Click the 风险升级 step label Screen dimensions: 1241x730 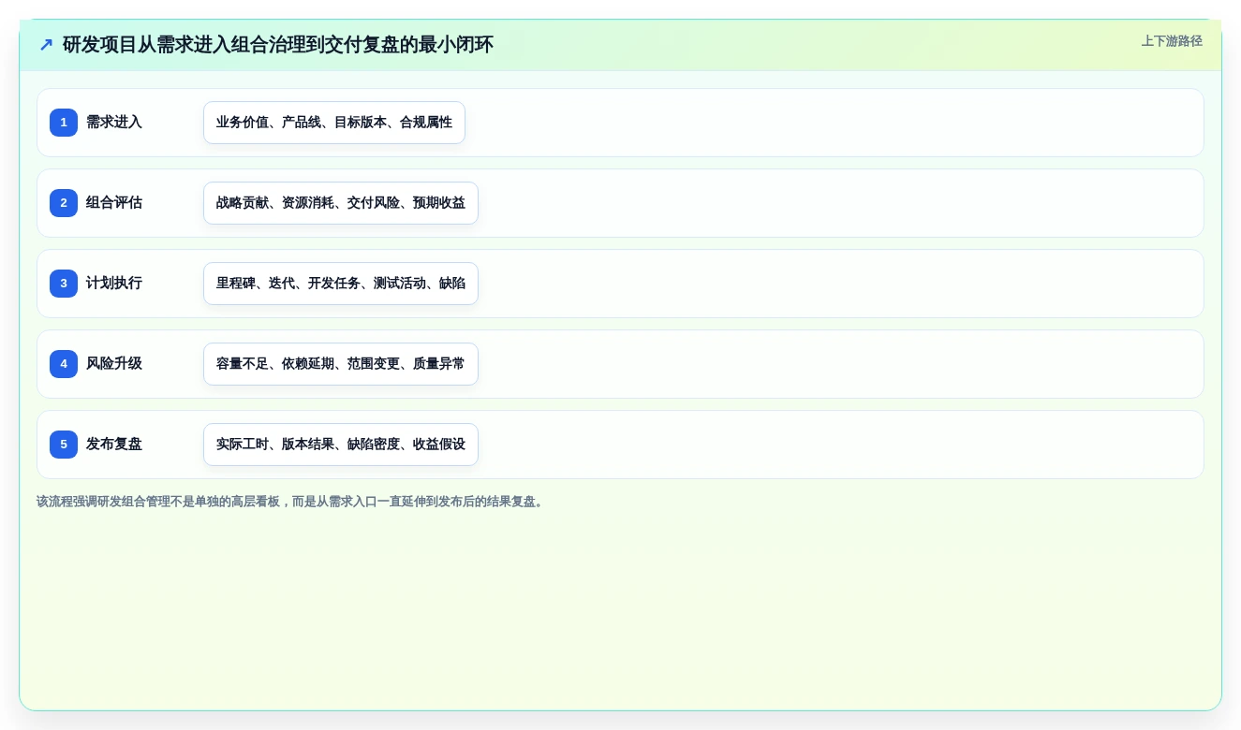point(114,364)
